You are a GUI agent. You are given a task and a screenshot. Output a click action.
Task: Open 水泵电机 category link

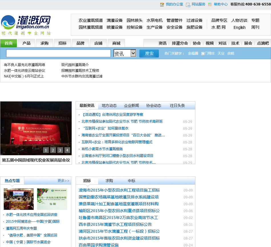pos(155,20)
